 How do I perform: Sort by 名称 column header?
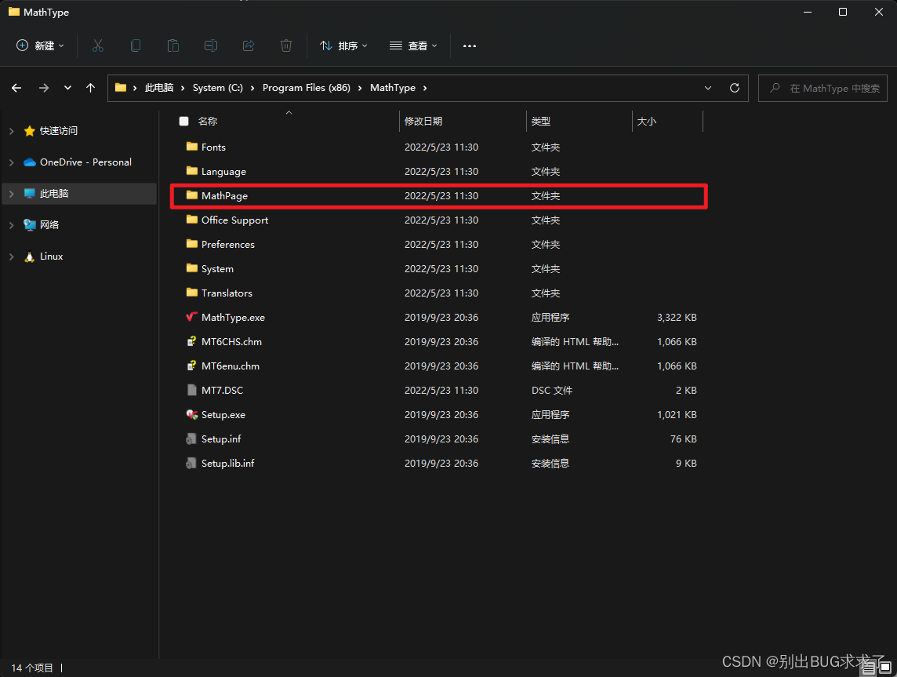(208, 121)
